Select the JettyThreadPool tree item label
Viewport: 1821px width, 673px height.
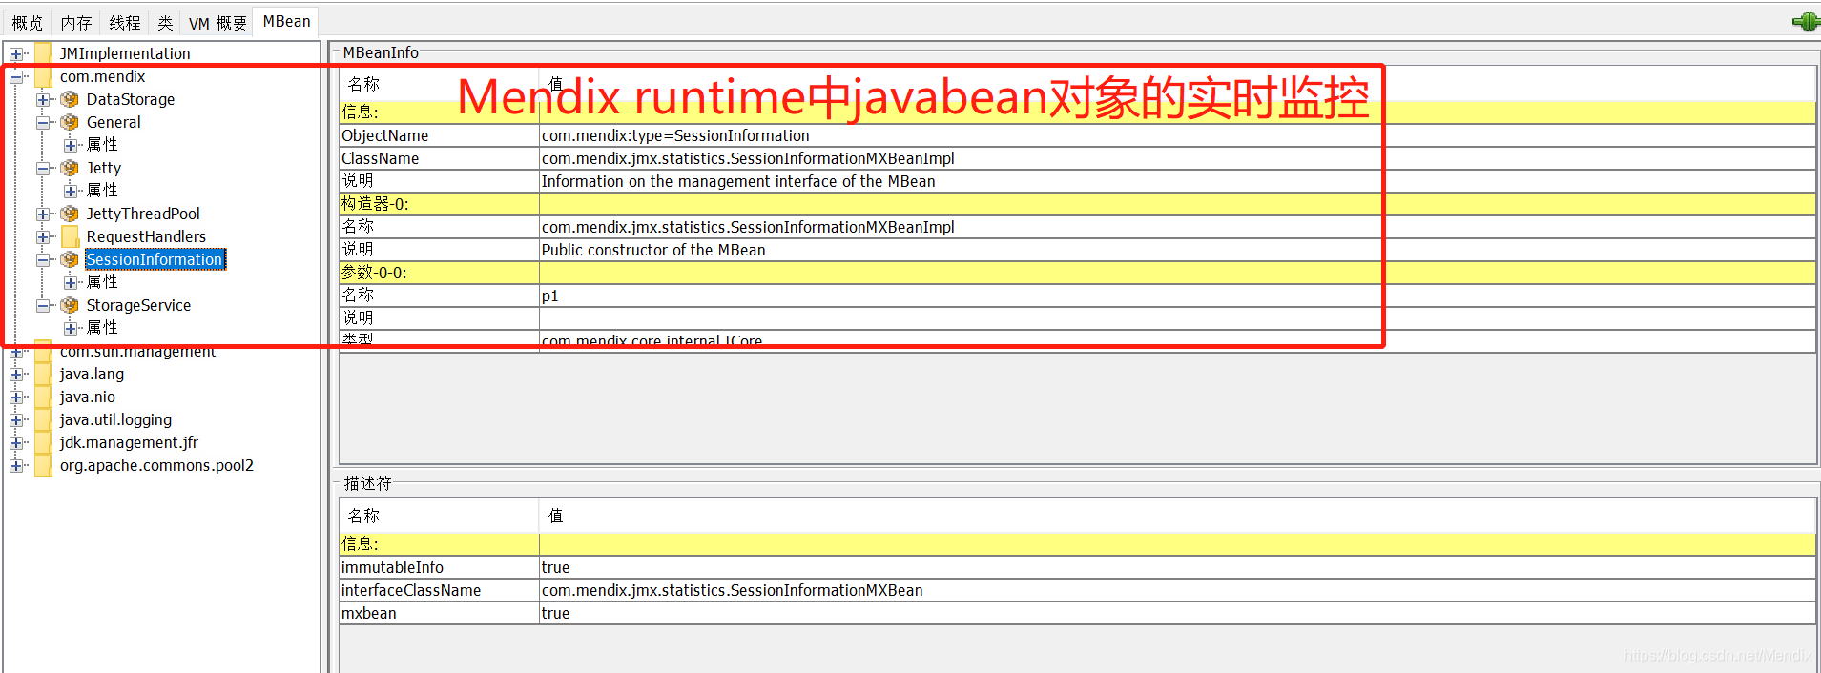(x=143, y=214)
